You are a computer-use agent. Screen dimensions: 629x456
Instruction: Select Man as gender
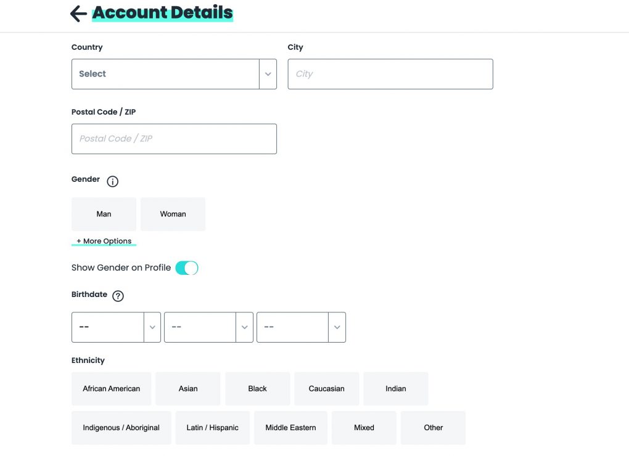[x=104, y=214]
